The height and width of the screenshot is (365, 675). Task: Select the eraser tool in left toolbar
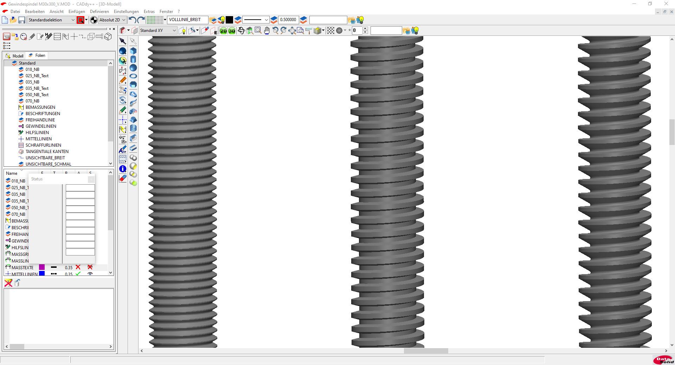pyautogui.click(x=123, y=178)
